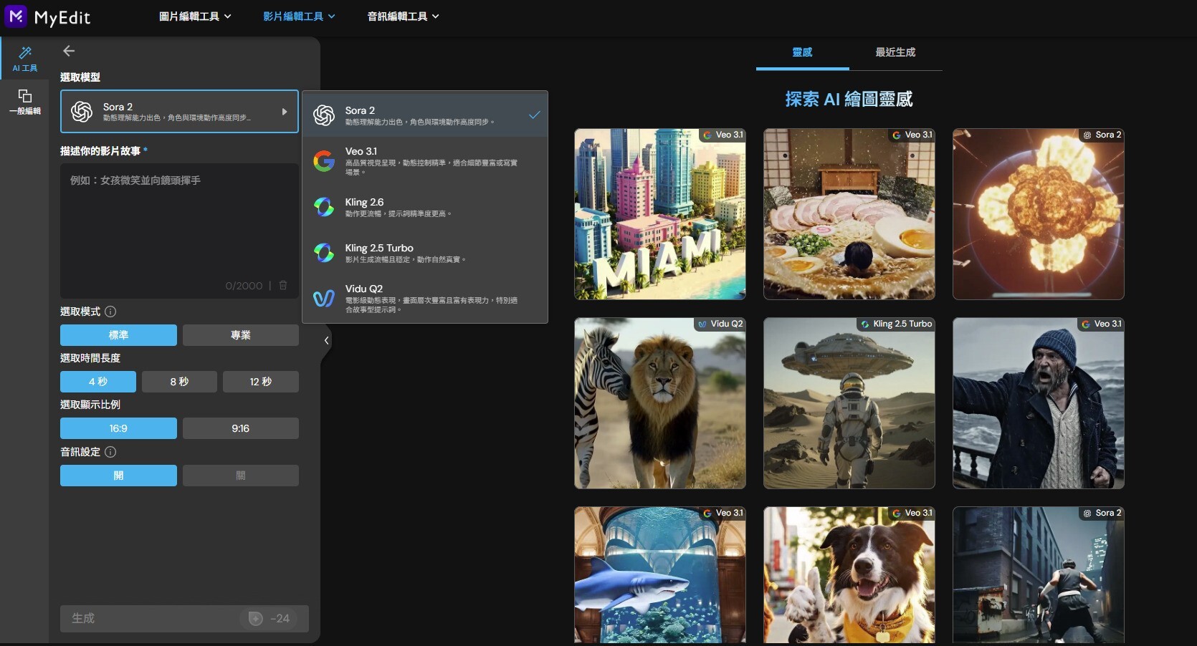Switch to the 靈感 tab
1197x646 pixels.
coord(802,52)
